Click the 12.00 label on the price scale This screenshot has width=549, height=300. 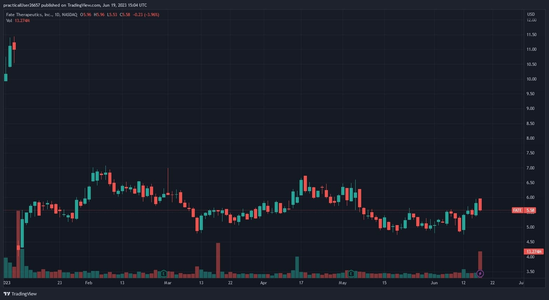pyautogui.click(x=531, y=20)
